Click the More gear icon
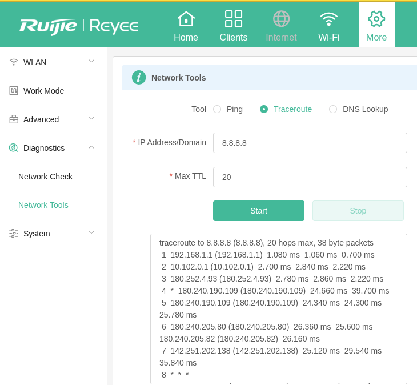Viewport: 417px width, 385px height. coord(376,19)
